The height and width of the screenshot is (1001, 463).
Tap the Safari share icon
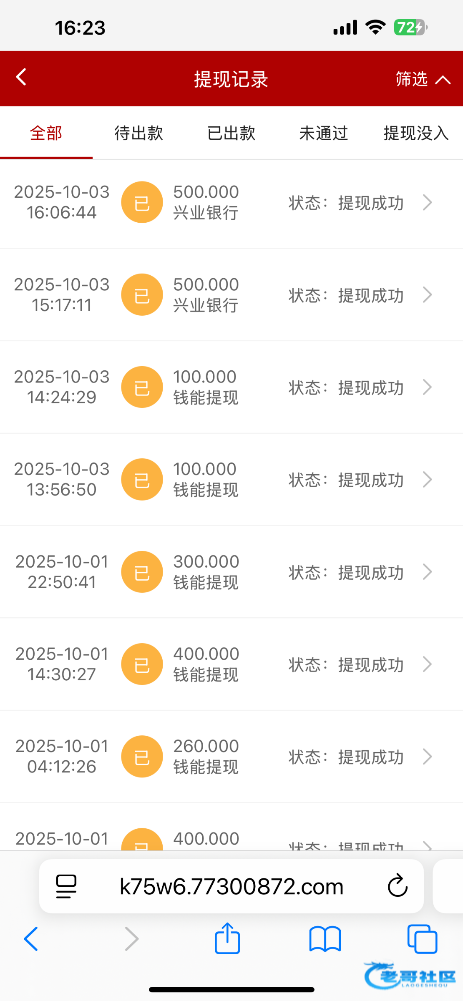227,939
